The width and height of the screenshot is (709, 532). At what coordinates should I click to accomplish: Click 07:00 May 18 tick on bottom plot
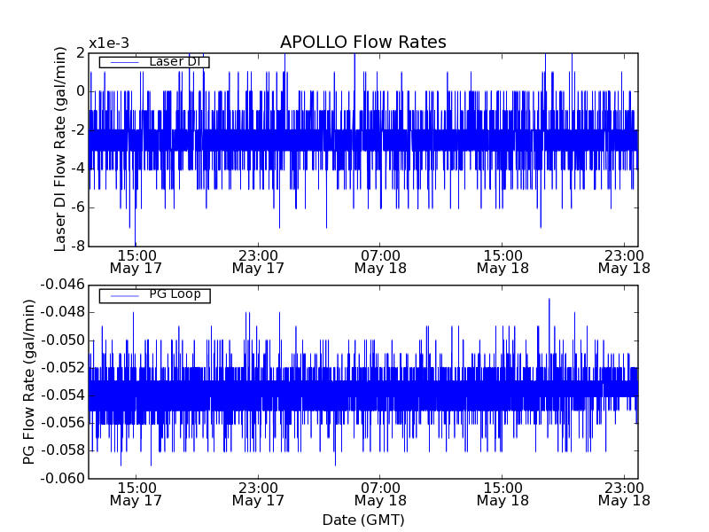tap(380, 494)
